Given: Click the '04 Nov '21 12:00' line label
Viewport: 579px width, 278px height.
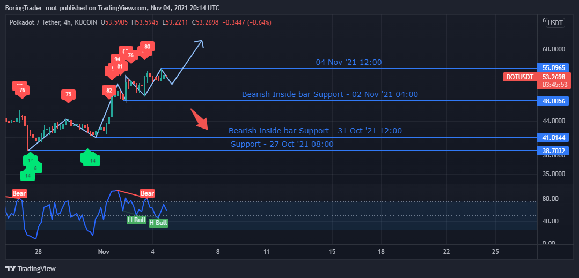Looking at the screenshot, I should click(349, 62).
